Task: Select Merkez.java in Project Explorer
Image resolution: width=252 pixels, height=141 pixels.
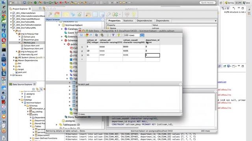Action: click(29, 43)
